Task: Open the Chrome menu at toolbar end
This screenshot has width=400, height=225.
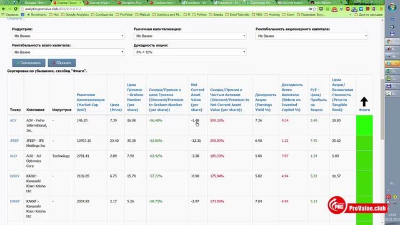Action: coord(381,9)
